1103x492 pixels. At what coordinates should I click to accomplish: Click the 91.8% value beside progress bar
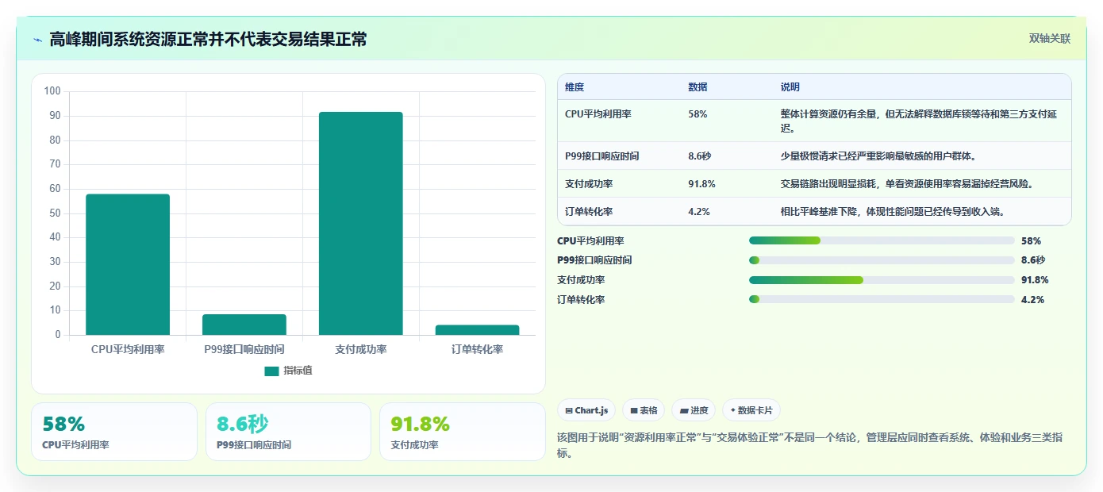pyautogui.click(x=1035, y=280)
